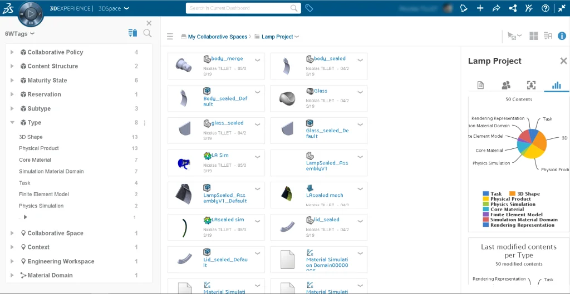Toggle the tag sort icon in 6WTags panel
The height and width of the screenshot is (294, 570).
132,33
